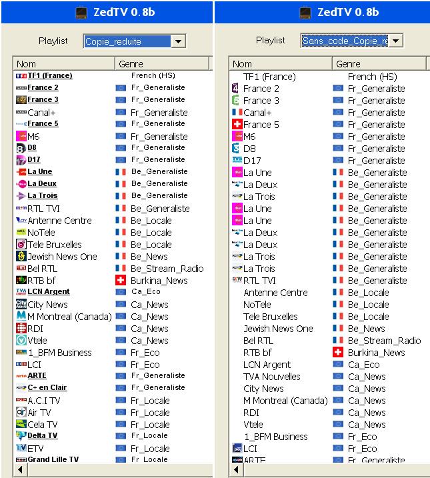This screenshot has height=478, width=430.
Task: Open the Grand Lille TV channel link
Action: [53, 460]
